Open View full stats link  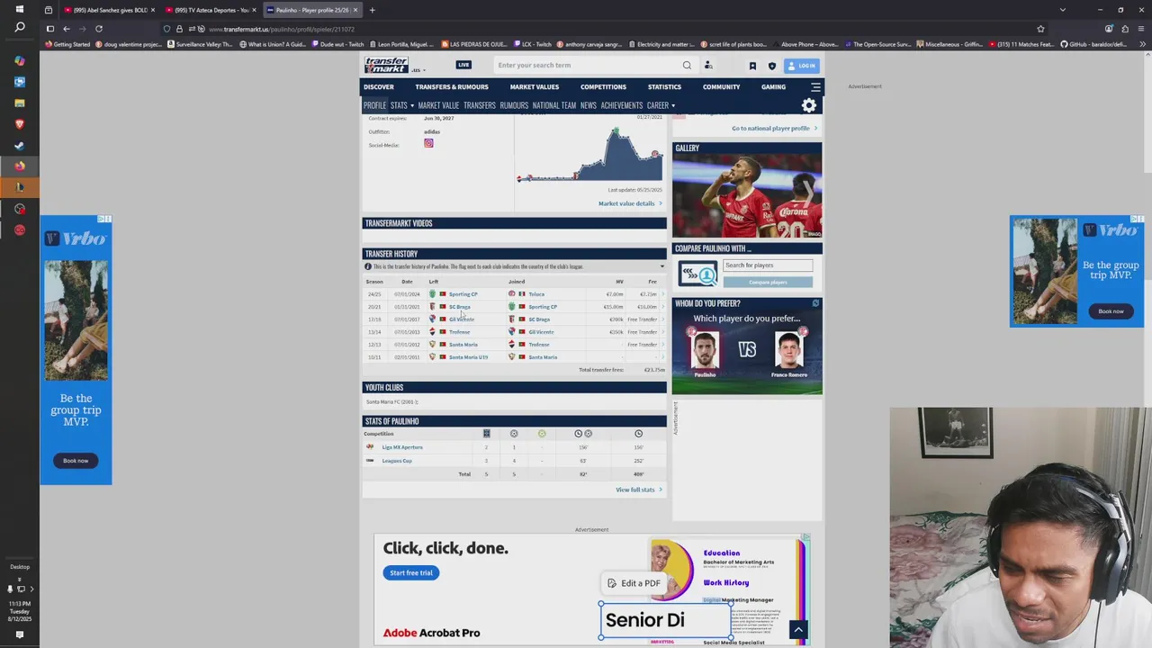(x=635, y=490)
